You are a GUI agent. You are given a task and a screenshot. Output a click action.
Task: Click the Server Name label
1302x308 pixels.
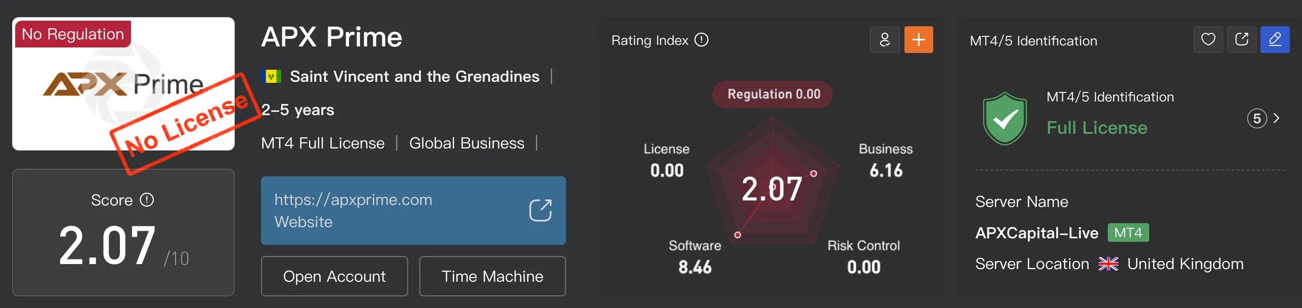pos(1022,202)
